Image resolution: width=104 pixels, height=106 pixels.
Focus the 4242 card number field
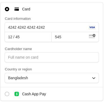(52, 27)
